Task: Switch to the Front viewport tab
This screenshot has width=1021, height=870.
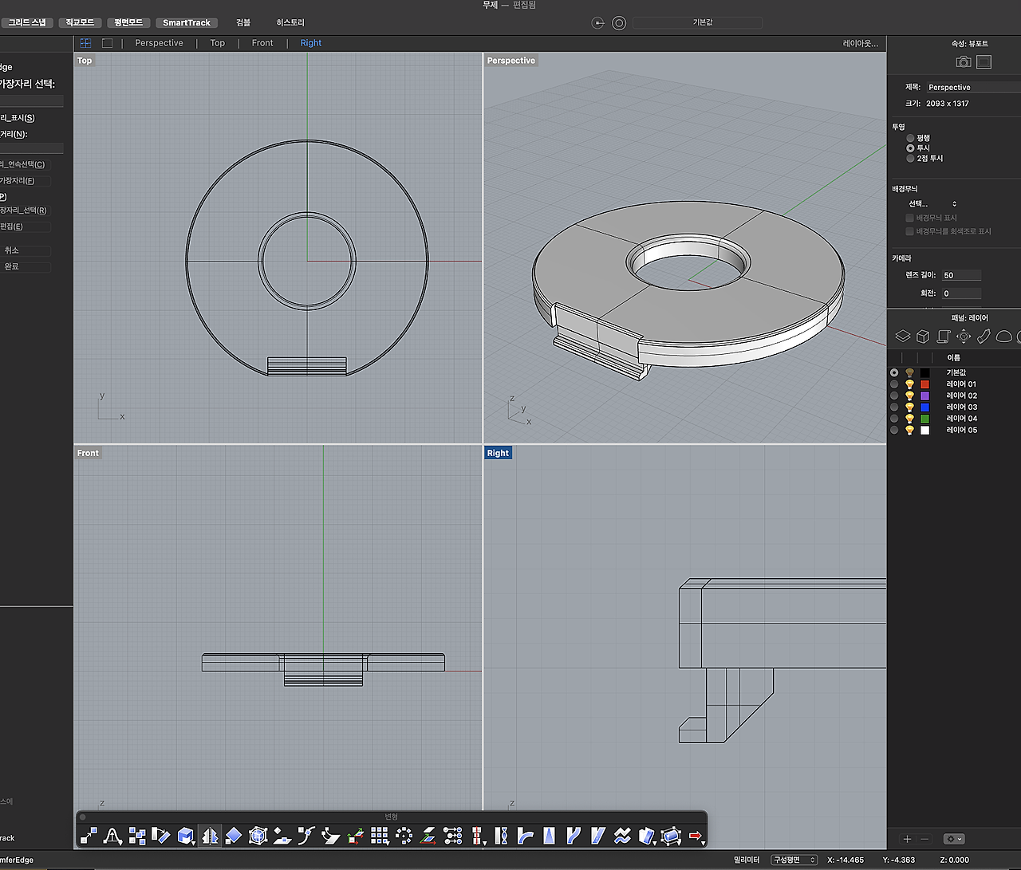Action: (x=262, y=43)
